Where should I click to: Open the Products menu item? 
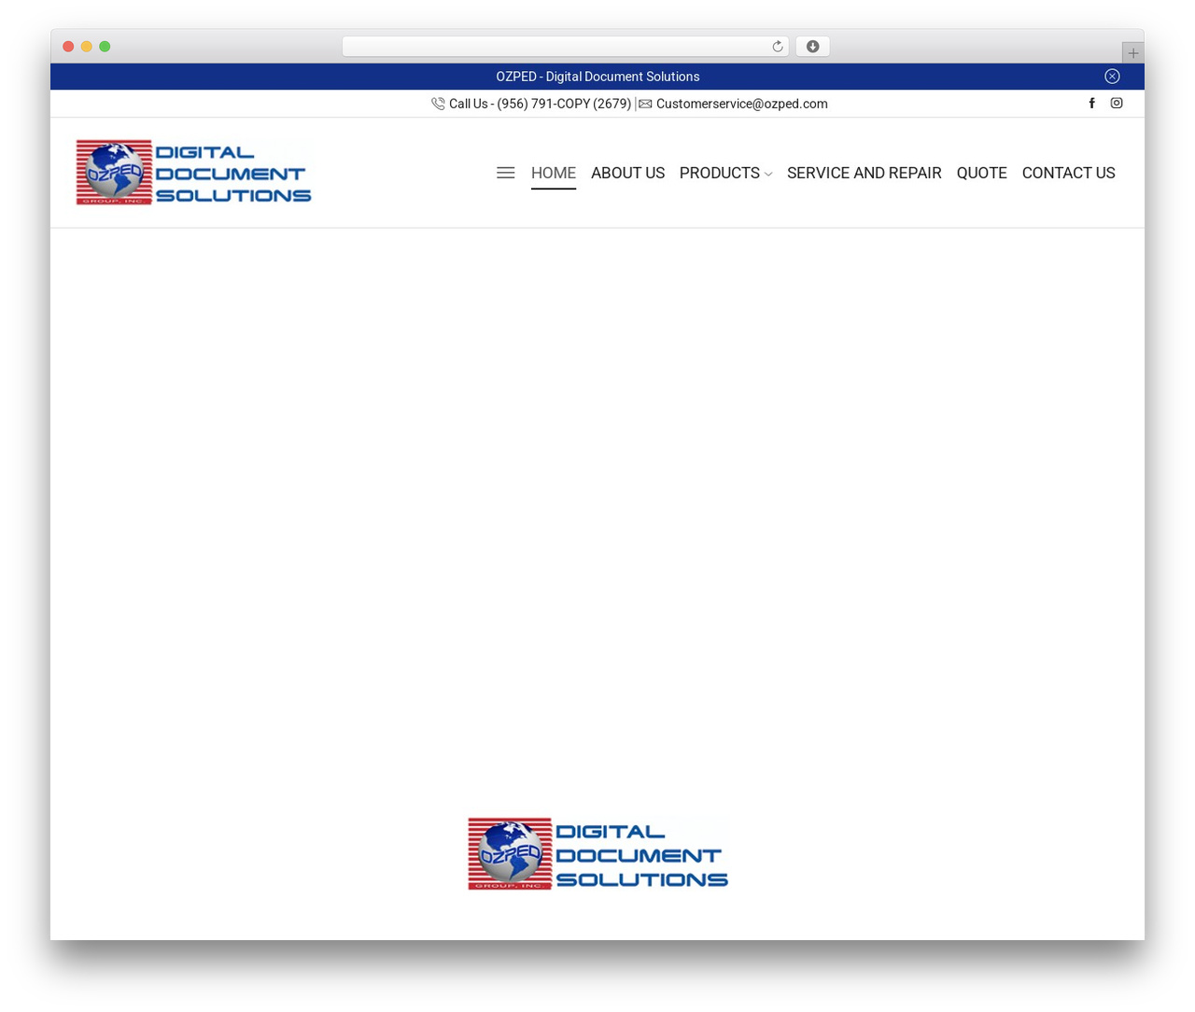click(720, 173)
